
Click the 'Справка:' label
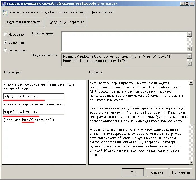click(x=96, y=72)
